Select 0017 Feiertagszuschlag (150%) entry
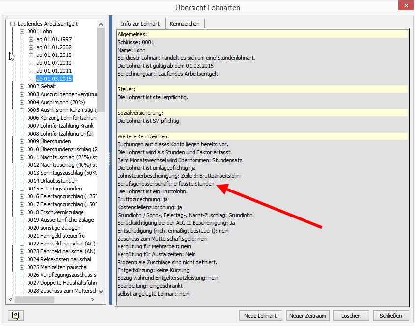Screen dimensions: 415x326 (62, 204)
